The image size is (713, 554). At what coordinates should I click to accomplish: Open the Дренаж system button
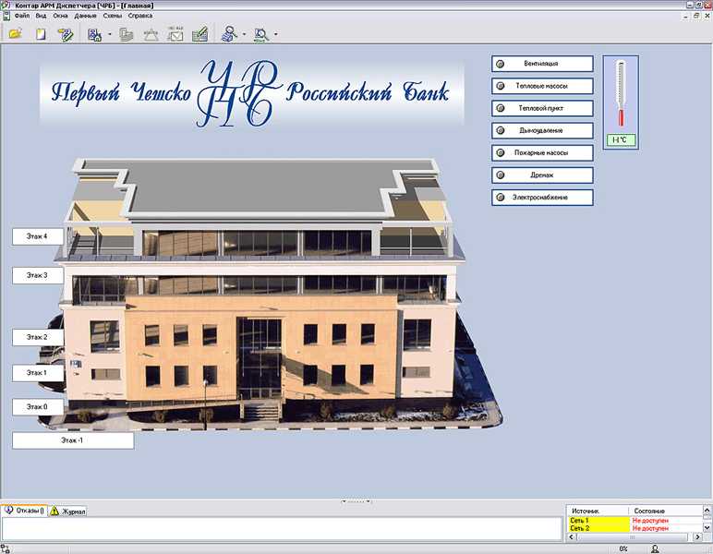542,175
